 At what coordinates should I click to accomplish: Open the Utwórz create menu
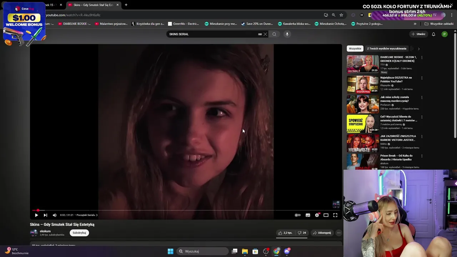[418, 34]
